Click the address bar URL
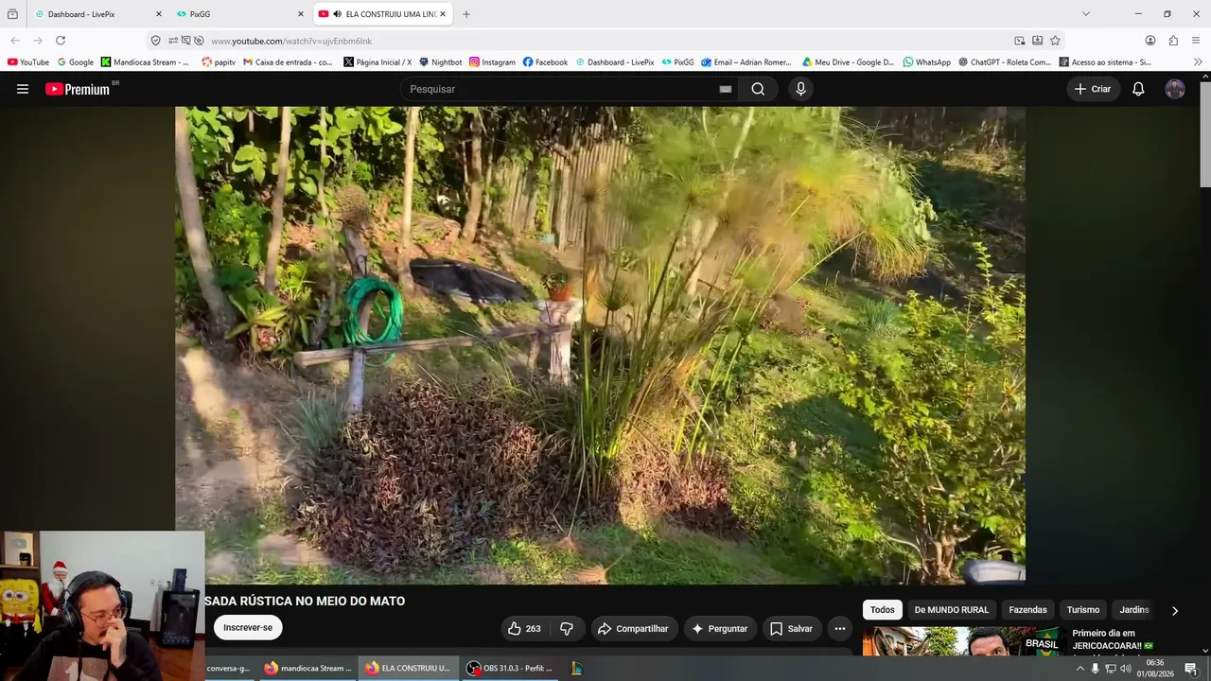This screenshot has height=681, width=1211. (291, 41)
